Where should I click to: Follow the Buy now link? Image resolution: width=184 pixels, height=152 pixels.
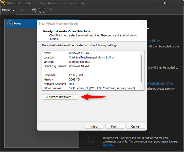coord(108,145)
